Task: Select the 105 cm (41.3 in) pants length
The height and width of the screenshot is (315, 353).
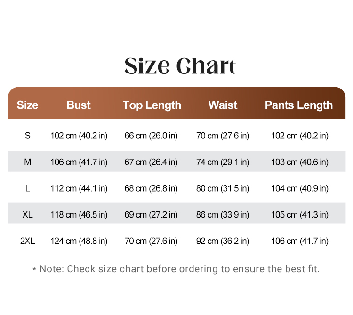Action: 300,215
